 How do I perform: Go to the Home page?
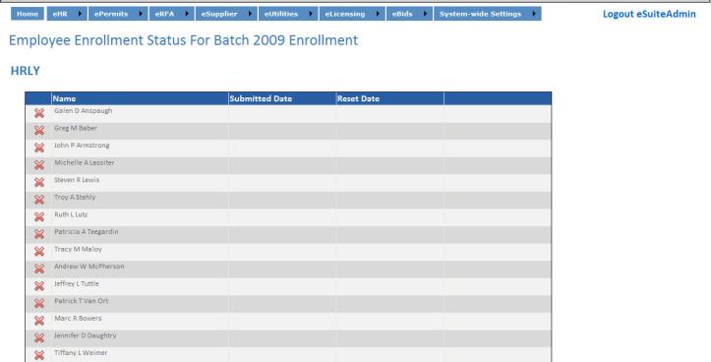click(x=28, y=14)
